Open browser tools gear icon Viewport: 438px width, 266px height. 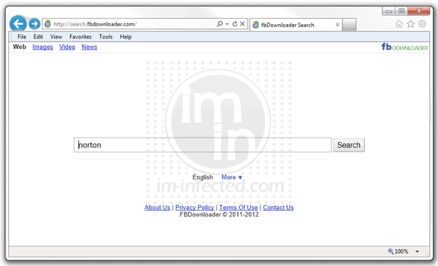coord(422,24)
